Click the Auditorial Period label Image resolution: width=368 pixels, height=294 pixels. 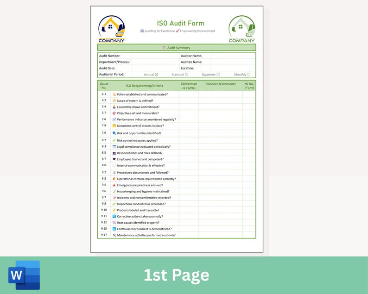[112, 75]
